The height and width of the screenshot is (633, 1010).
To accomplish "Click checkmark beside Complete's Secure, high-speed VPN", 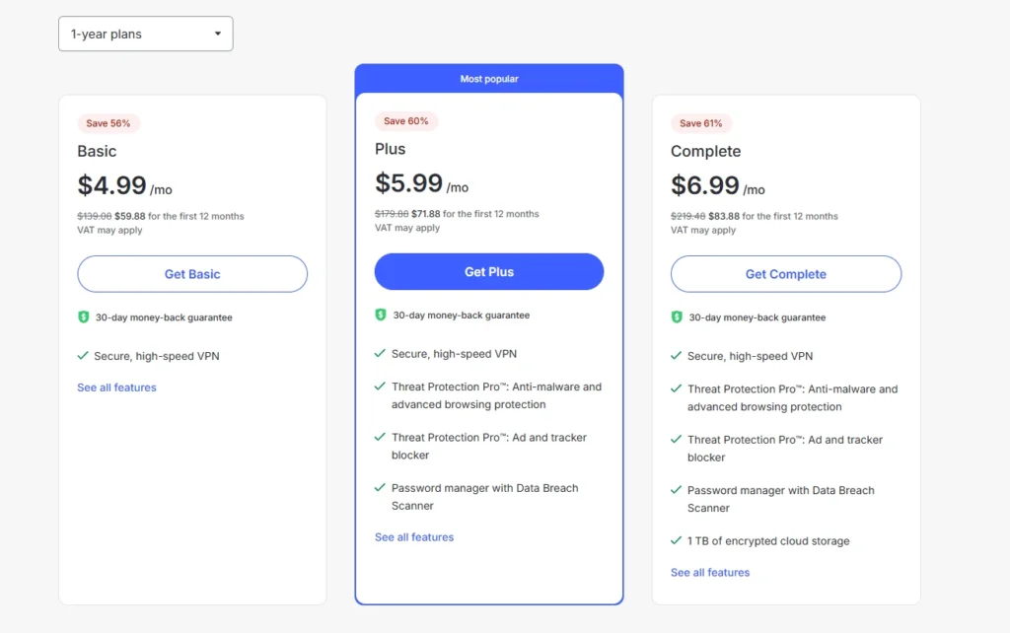I will coord(676,356).
